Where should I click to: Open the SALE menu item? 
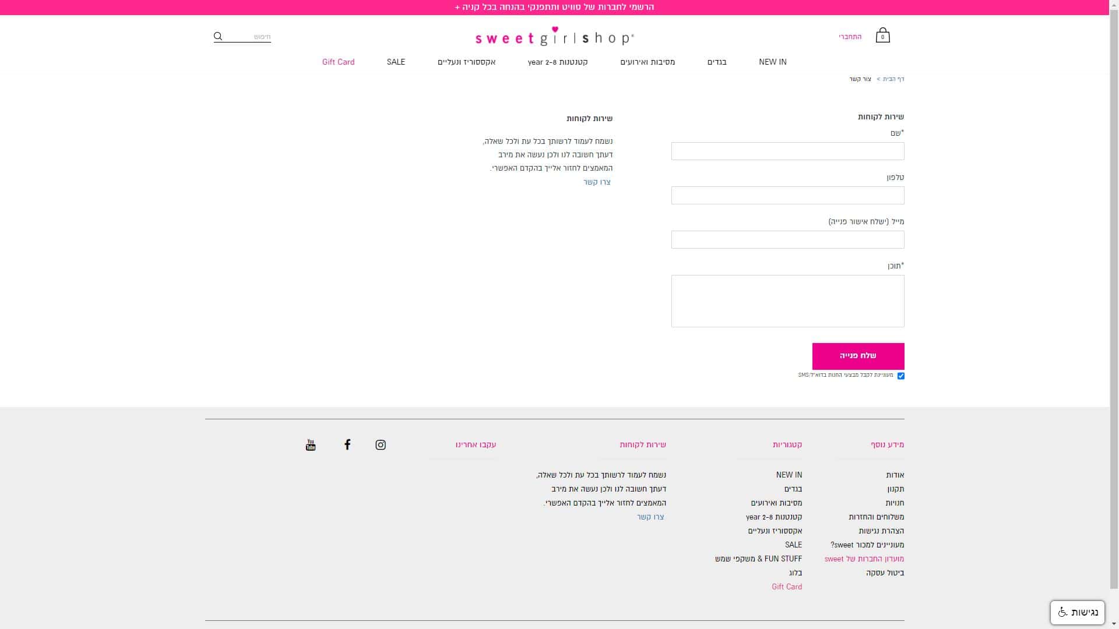coord(396,62)
